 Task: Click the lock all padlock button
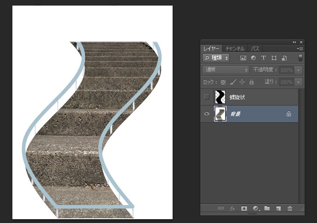[251, 82]
